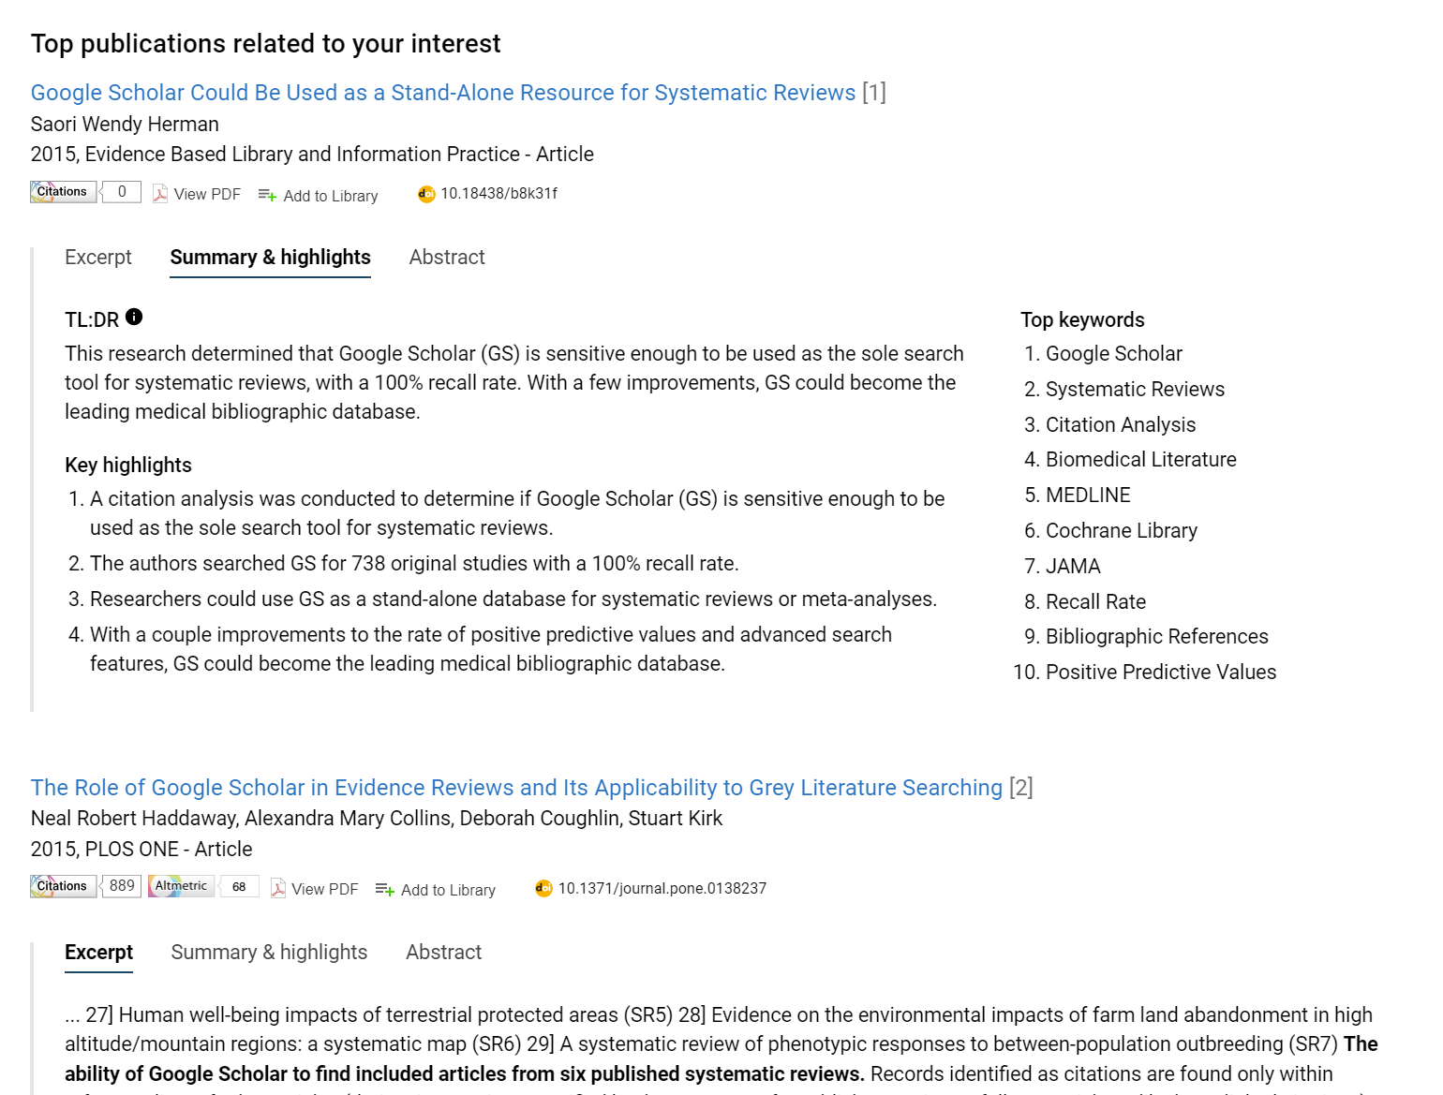Click Add to Library icon for second article
The image size is (1443, 1095).
pyautogui.click(x=385, y=889)
